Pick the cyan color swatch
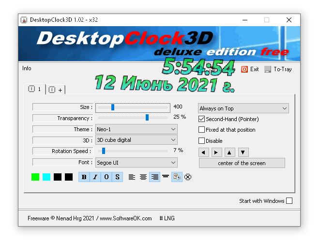320x245 pixels. pyautogui.click(x=46, y=177)
